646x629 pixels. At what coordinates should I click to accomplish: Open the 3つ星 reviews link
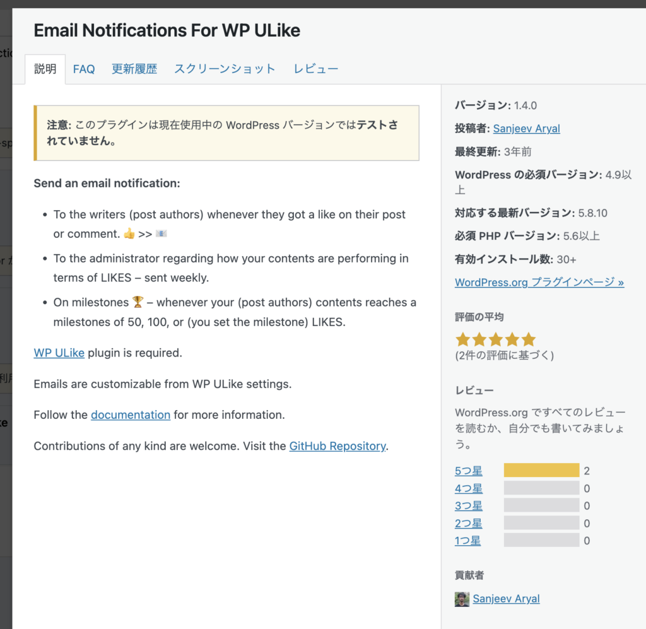(x=469, y=506)
